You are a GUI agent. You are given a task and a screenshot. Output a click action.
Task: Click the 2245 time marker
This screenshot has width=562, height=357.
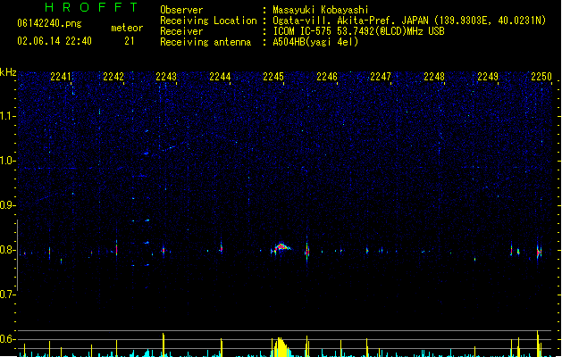pos(273,77)
